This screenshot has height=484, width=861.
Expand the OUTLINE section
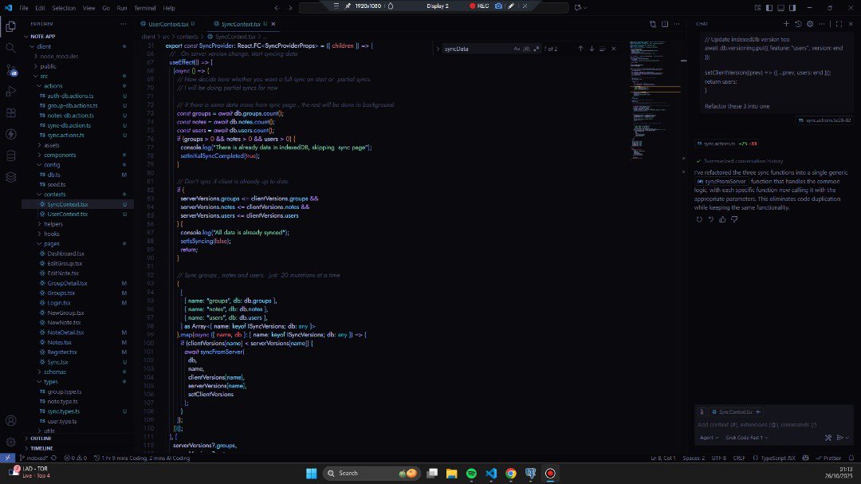click(41, 439)
